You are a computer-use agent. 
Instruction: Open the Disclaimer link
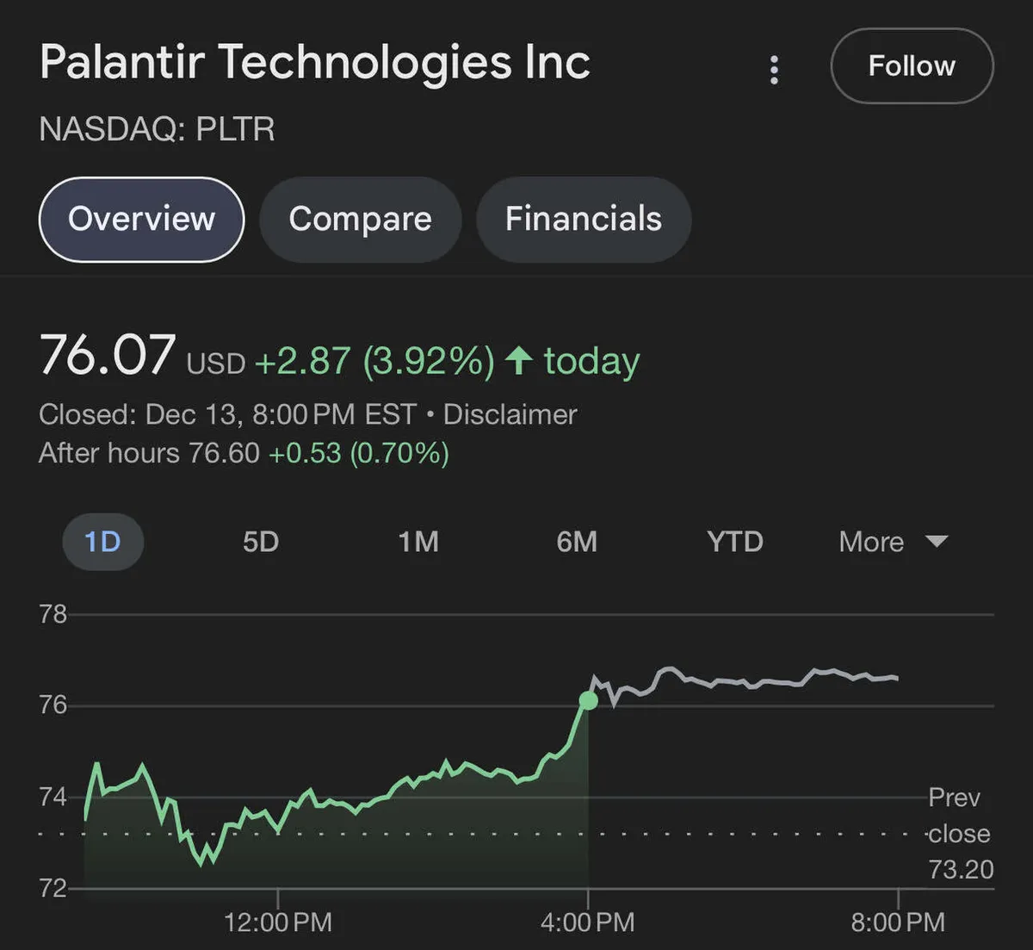[x=510, y=414]
